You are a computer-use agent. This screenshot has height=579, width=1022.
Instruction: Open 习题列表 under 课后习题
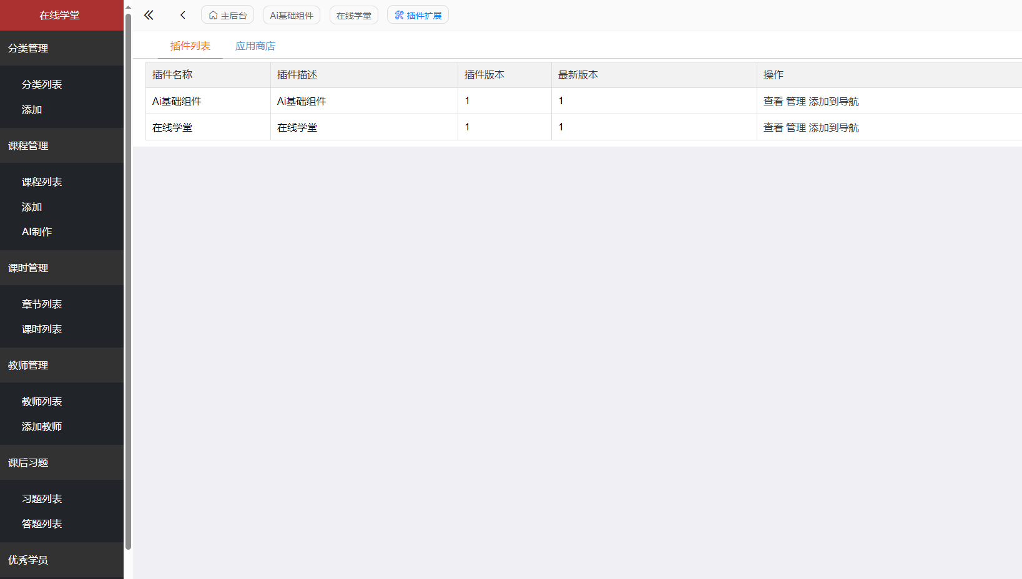pos(42,499)
